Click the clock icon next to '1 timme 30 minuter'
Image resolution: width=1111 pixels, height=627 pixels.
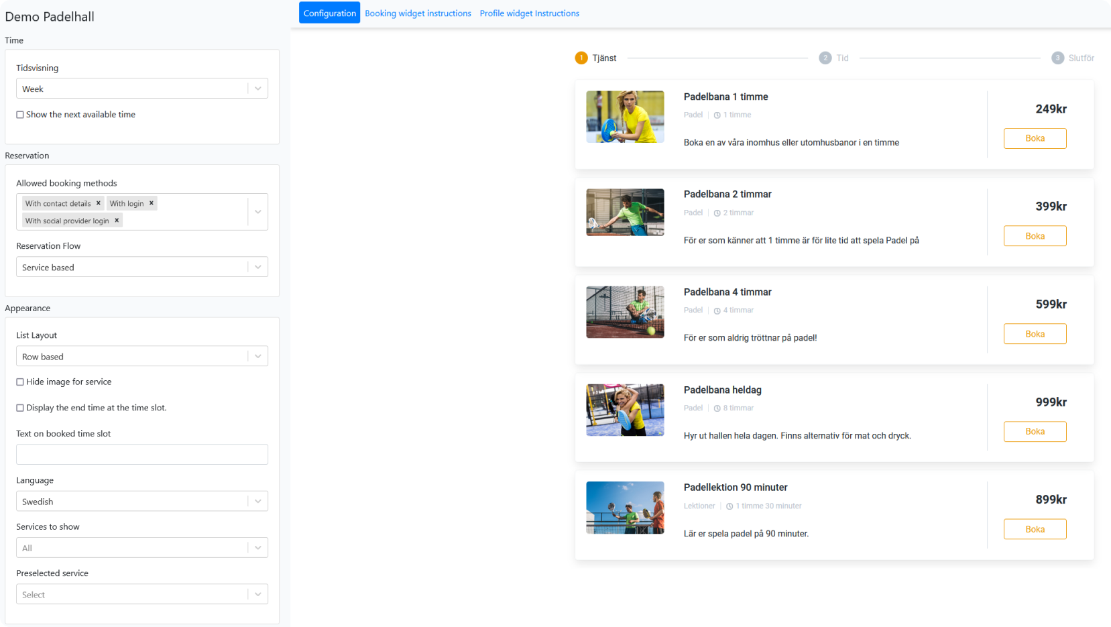pyautogui.click(x=729, y=506)
